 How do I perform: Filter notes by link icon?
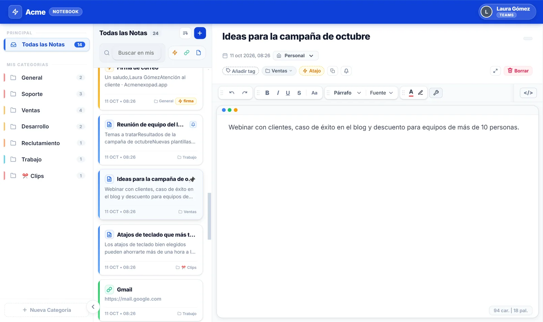(187, 53)
